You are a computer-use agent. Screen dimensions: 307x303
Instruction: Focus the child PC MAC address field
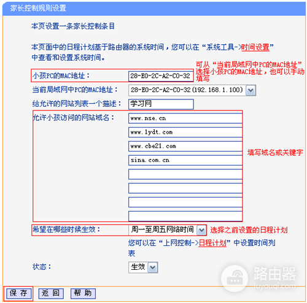161,76
